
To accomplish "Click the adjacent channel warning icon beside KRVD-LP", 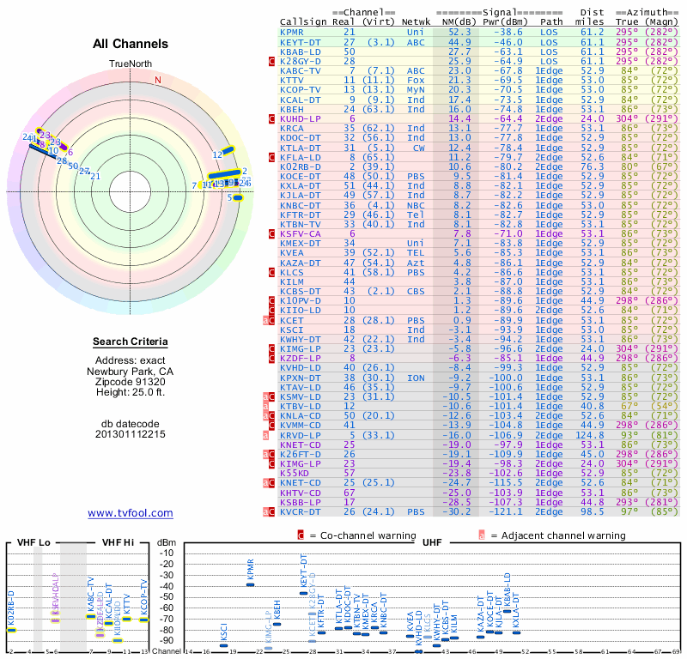I will pos(267,435).
